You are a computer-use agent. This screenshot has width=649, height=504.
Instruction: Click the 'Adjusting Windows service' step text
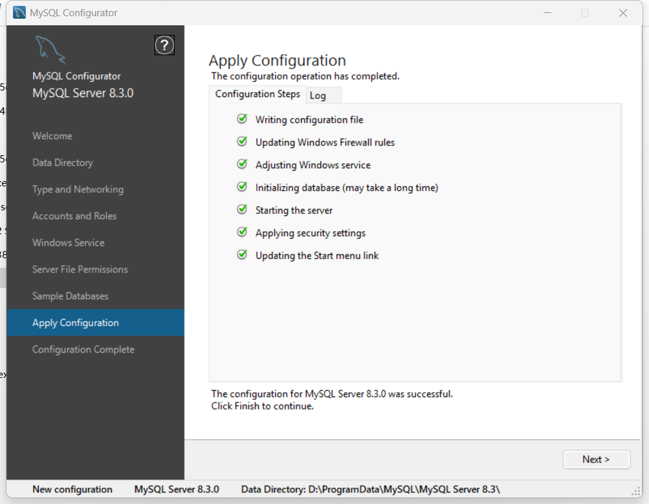(x=313, y=165)
